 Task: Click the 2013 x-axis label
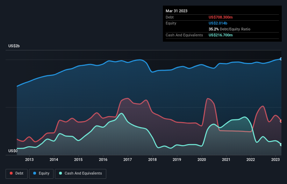pyautogui.click(x=29, y=160)
